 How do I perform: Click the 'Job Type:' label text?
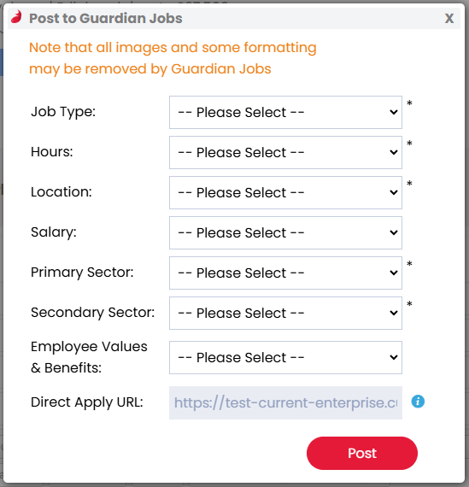pos(63,112)
